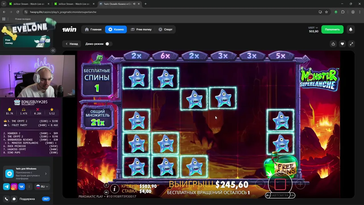The width and height of the screenshot is (364, 205).
Task: Open the game info button
Action: (115, 188)
